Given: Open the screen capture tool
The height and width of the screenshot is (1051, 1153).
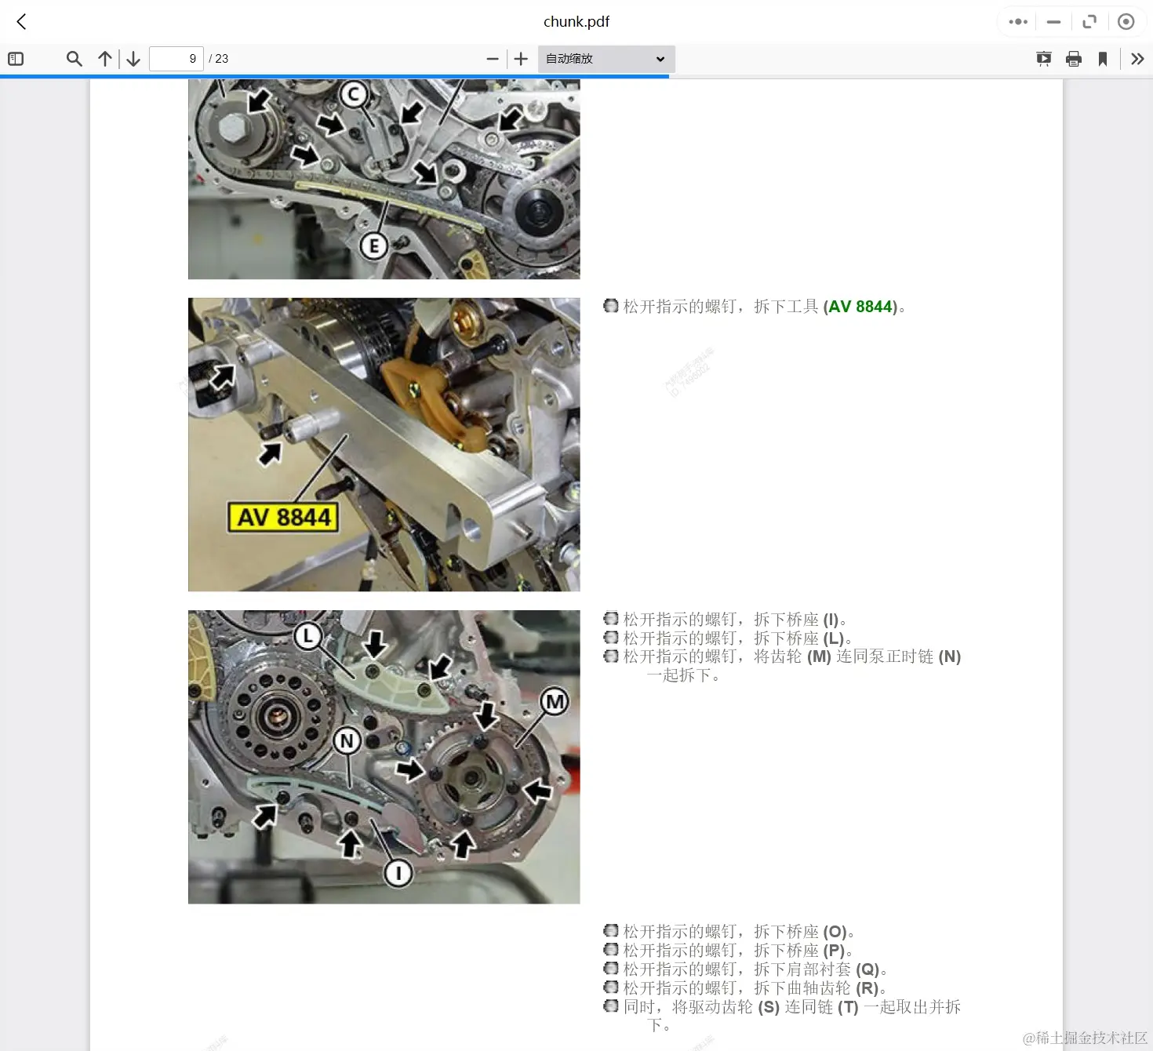Looking at the screenshot, I should (x=1126, y=21).
